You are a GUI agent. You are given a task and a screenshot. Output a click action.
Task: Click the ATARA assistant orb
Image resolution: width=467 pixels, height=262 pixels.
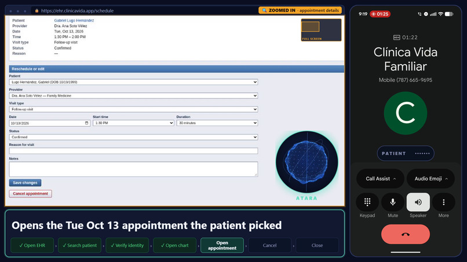pos(307,162)
